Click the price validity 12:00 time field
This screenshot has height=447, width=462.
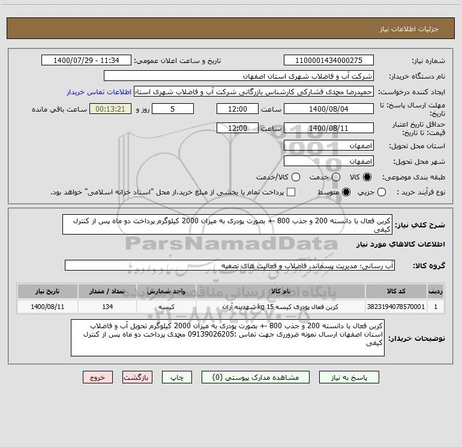pos(238,128)
